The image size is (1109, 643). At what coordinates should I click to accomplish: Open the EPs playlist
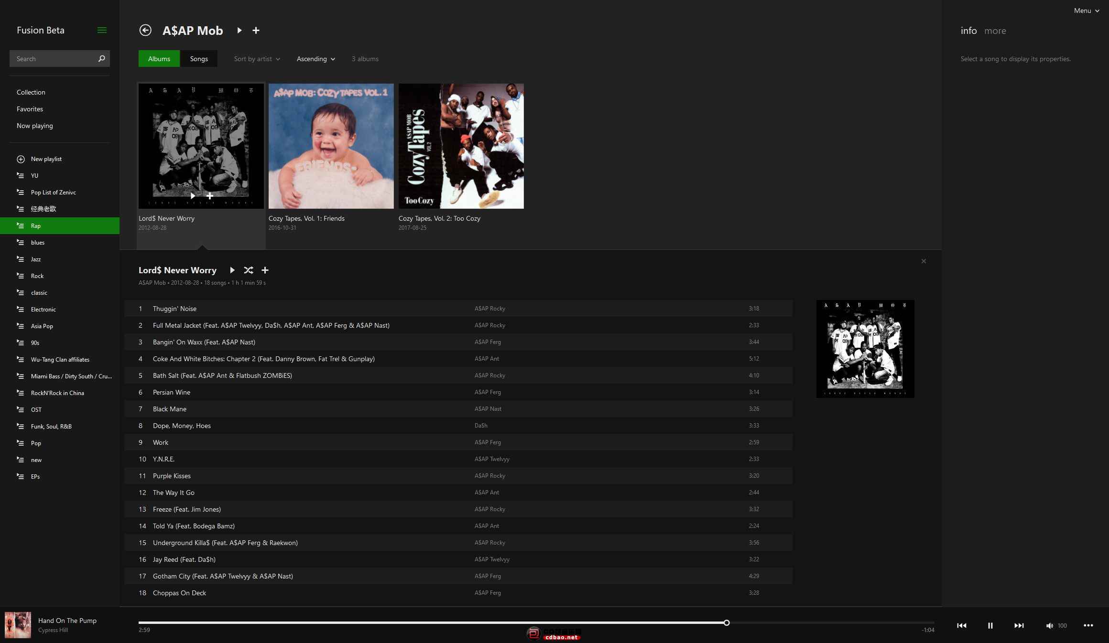tap(60, 476)
